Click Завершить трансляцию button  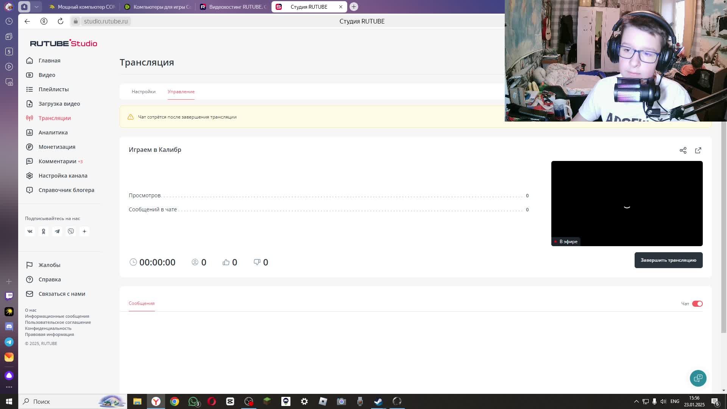(668, 260)
